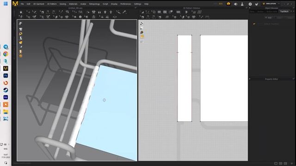Click the yellow folder-like icon in 3D viewport

(x=20, y=42)
